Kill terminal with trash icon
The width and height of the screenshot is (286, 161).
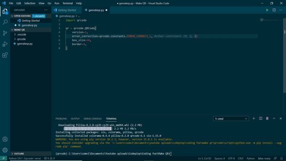(267, 119)
